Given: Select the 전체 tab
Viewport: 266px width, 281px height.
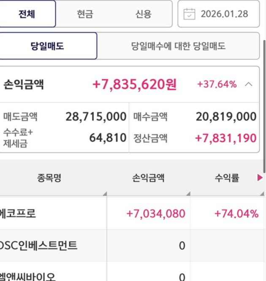Looking at the screenshot, I should (x=27, y=14).
